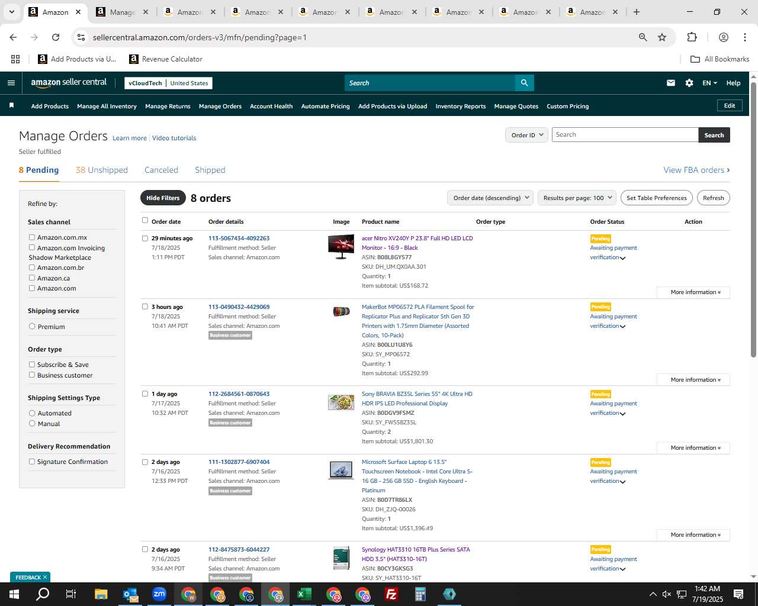
Task: Click Set Table Preferences button
Action: coord(656,198)
